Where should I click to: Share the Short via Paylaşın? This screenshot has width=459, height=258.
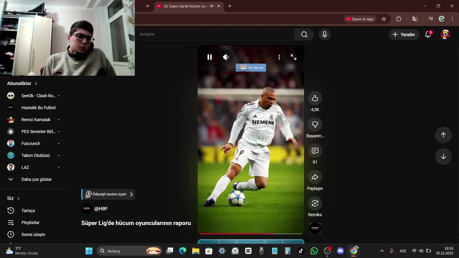[x=315, y=177]
